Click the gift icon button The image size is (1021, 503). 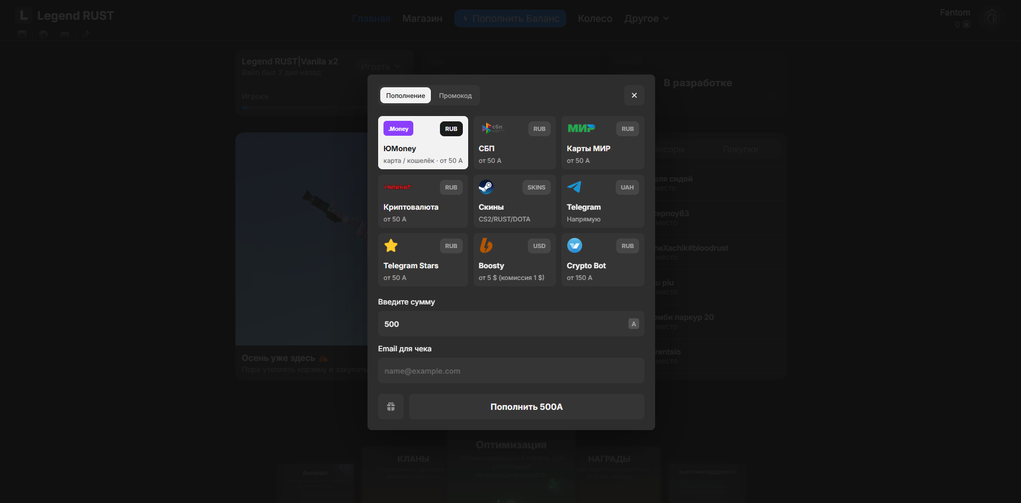pos(391,407)
